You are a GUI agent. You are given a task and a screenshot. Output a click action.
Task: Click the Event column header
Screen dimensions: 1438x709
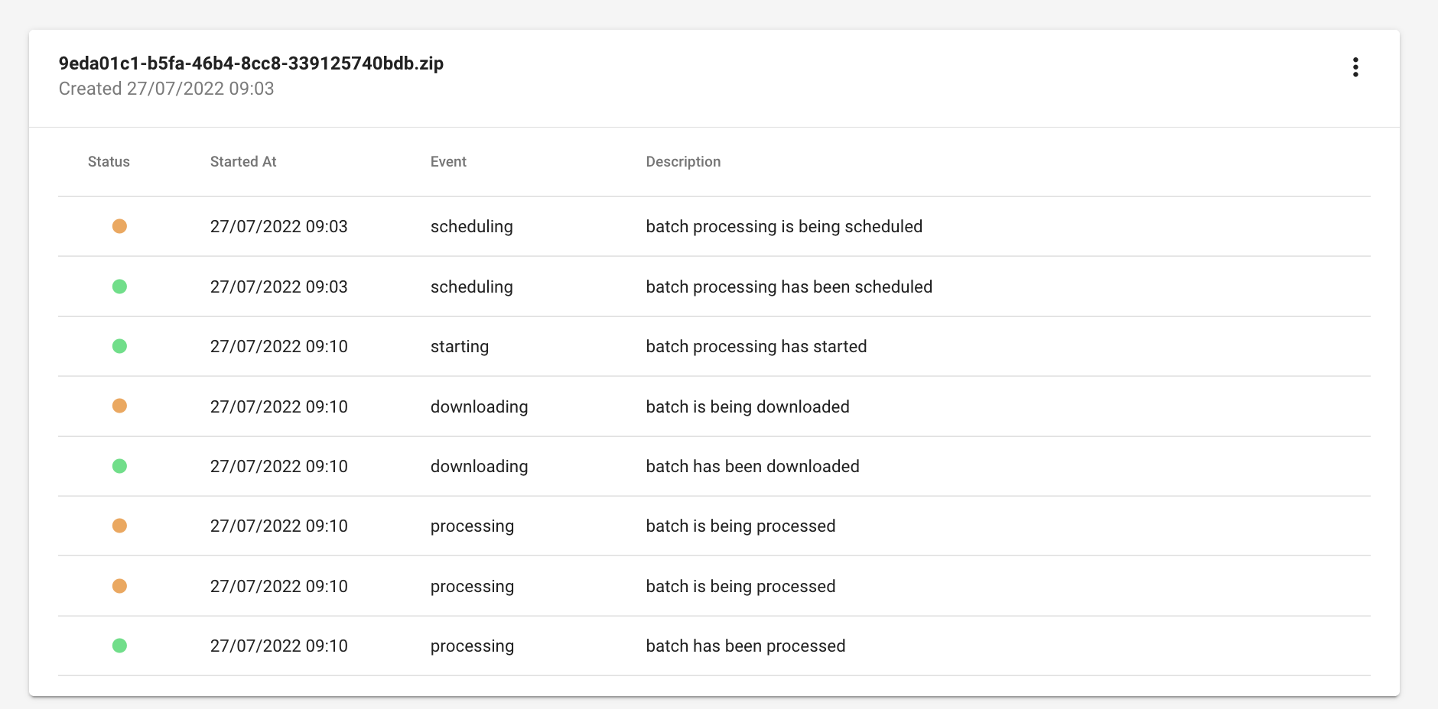tap(448, 162)
